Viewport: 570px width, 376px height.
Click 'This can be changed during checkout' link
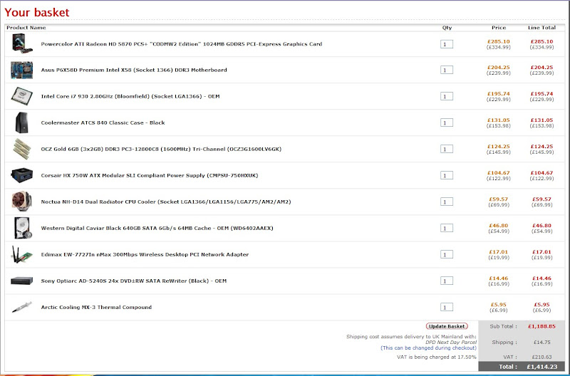coord(429,348)
